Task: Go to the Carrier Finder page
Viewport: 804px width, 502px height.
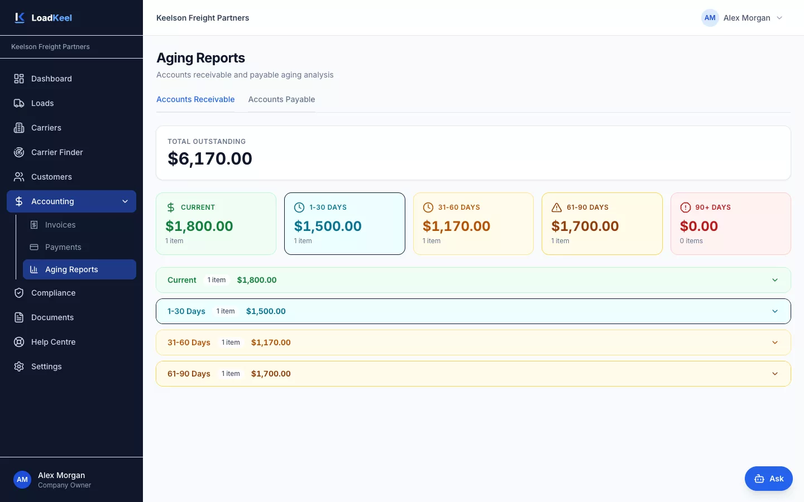Action: [71, 152]
